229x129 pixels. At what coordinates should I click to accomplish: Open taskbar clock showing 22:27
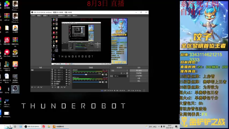tap(169, 127)
